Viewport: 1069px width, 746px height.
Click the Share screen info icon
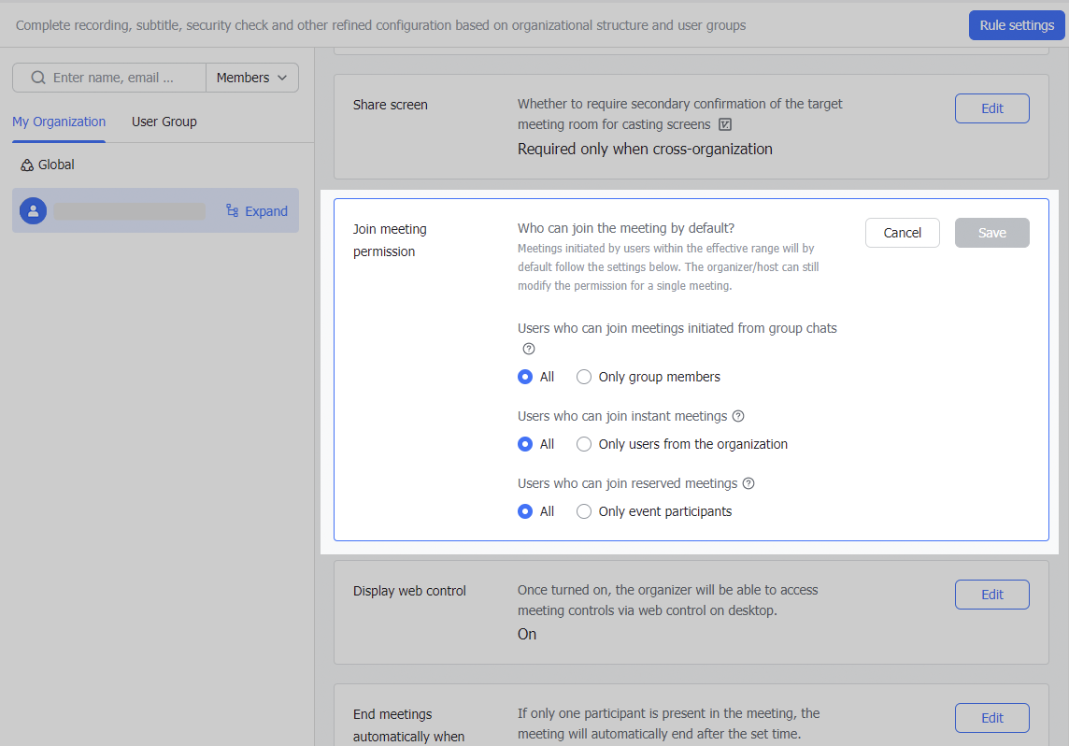(x=725, y=124)
